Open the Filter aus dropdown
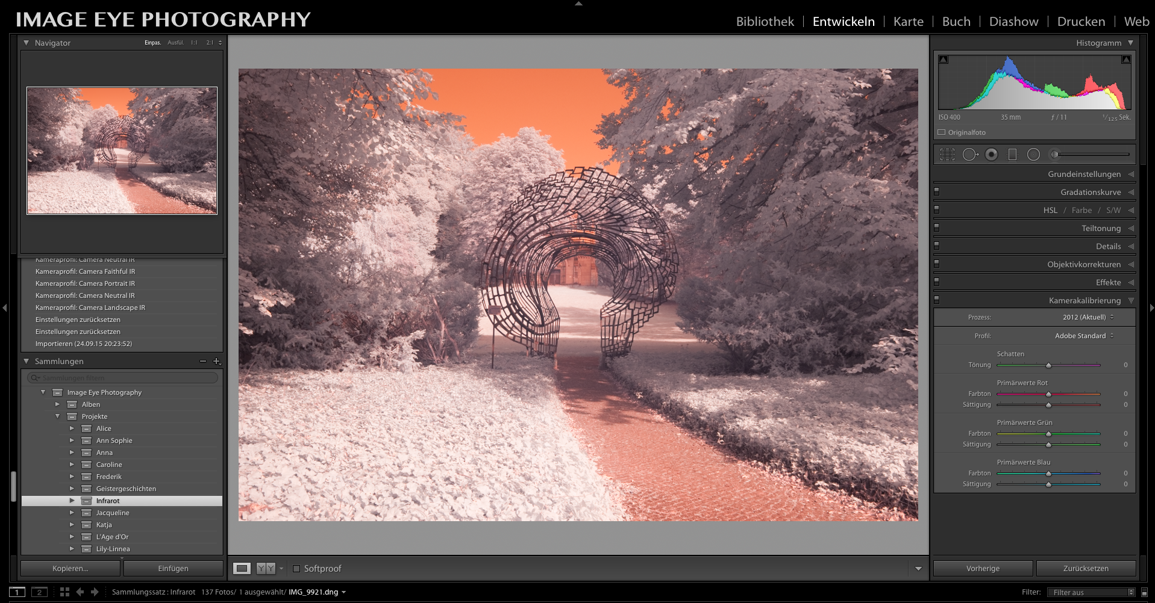 1091,592
